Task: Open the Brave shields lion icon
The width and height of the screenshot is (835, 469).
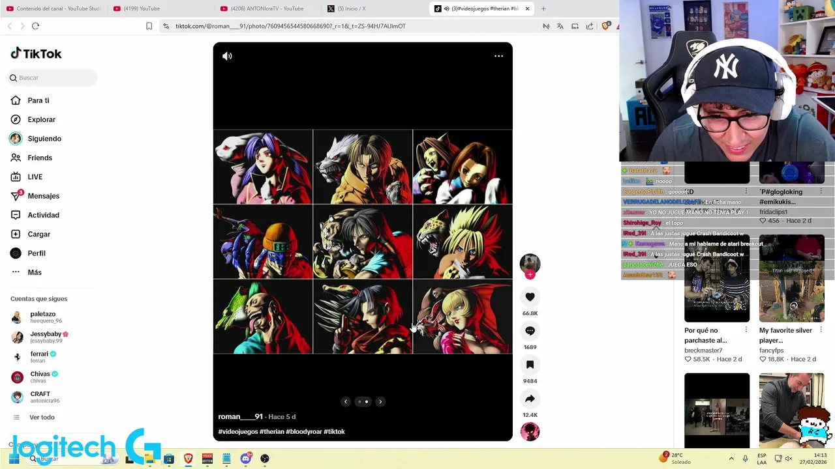Action: coord(606,26)
